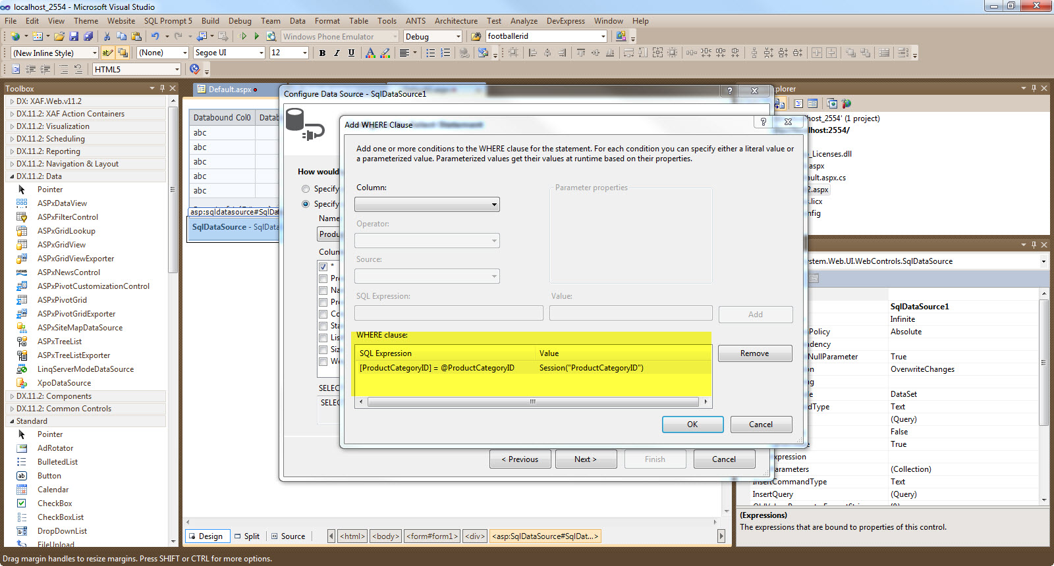Toggle the asterisk column checkbox

pyautogui.click(x=323, y=267)
